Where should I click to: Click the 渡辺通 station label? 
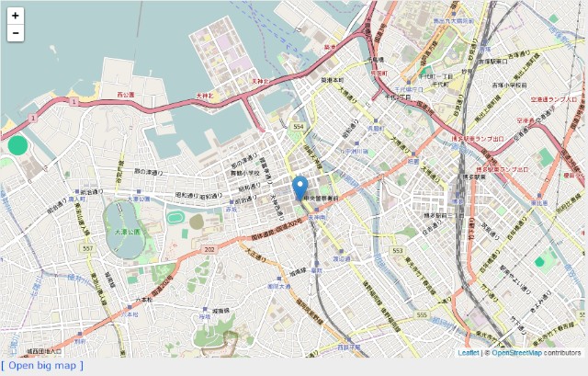coord(341,259)
